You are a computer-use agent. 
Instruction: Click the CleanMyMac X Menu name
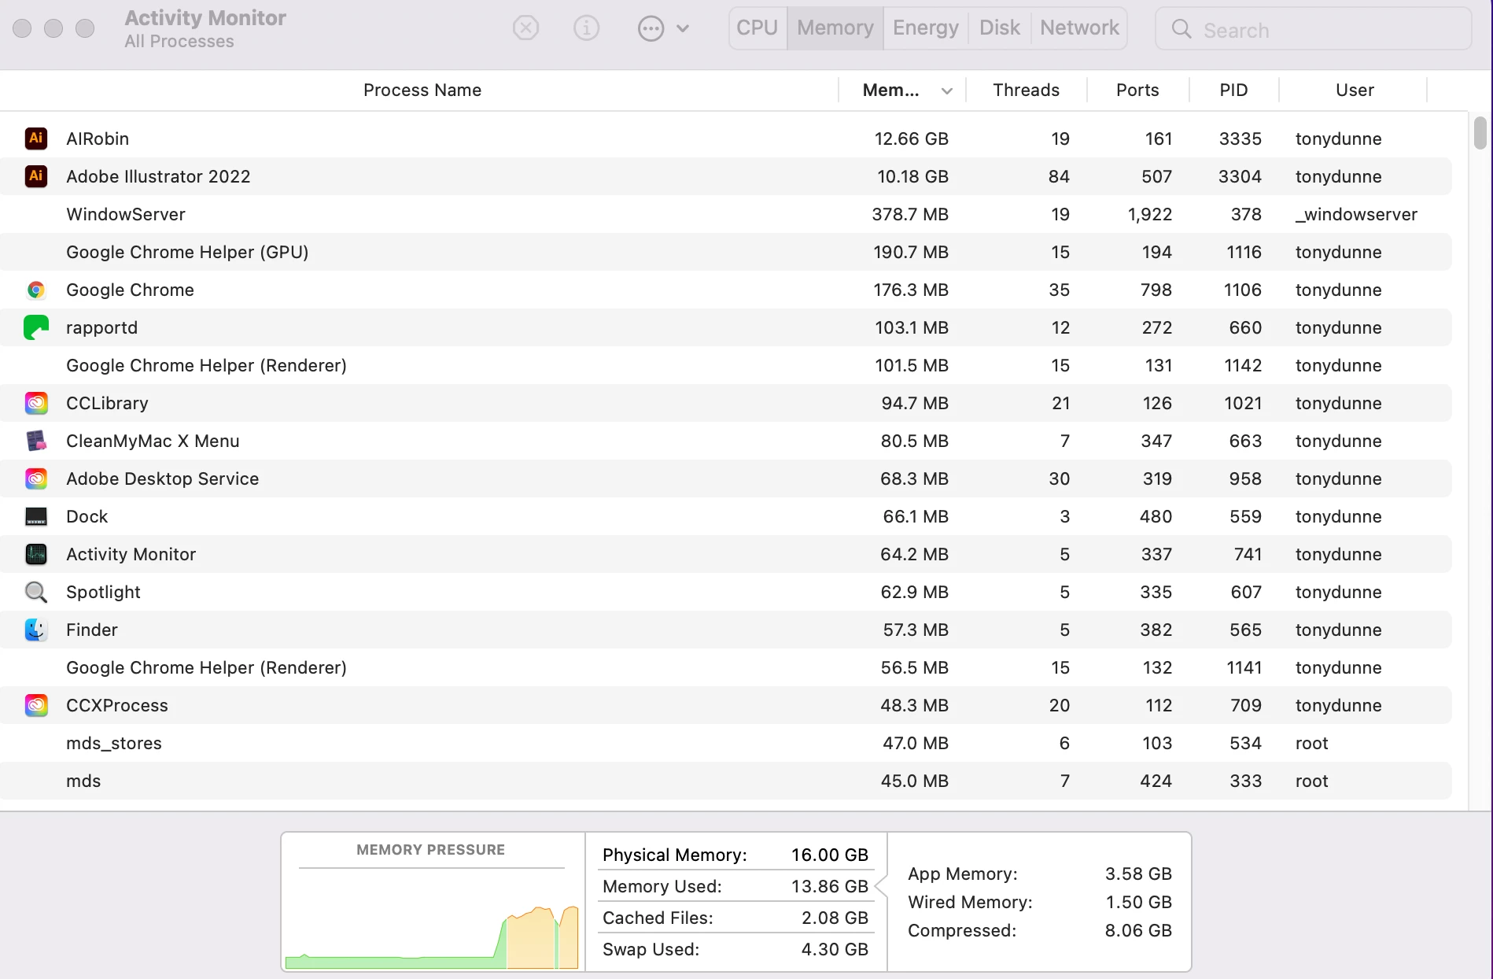153,441
